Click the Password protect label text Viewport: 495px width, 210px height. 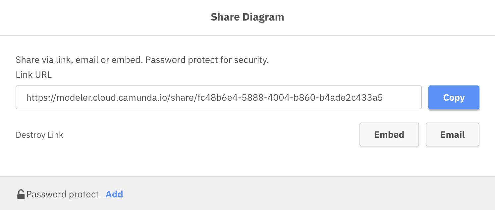coord(63,194)
